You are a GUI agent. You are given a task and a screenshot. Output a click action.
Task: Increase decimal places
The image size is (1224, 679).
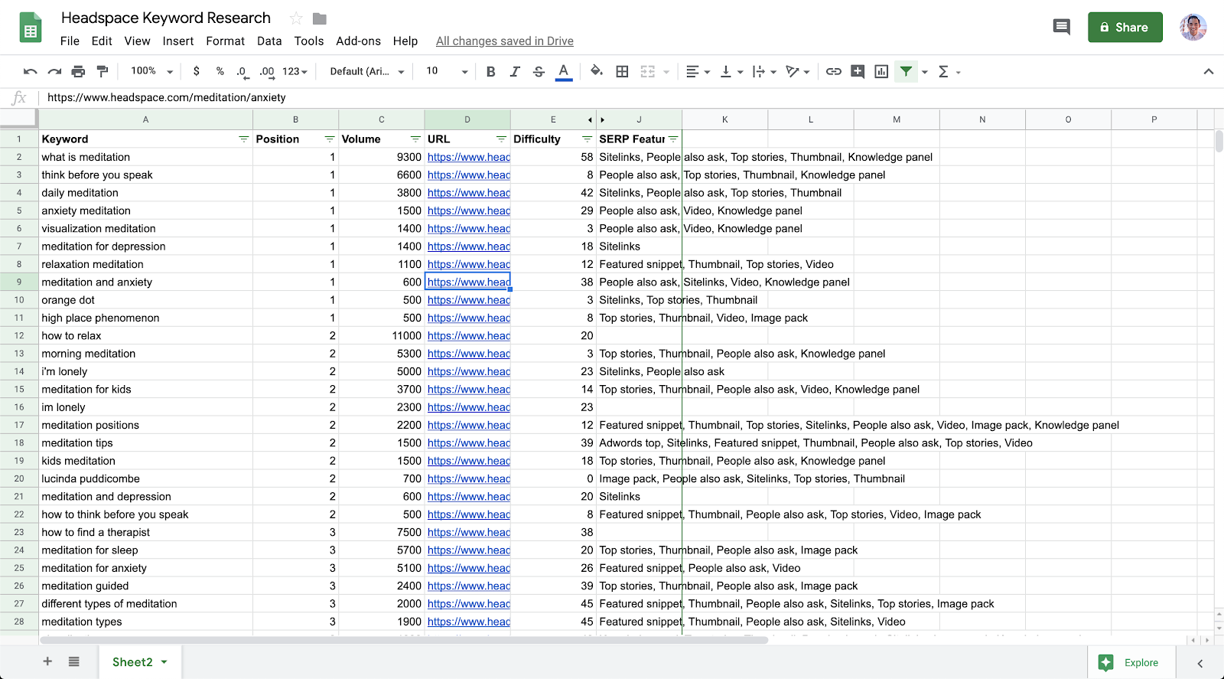266,71
